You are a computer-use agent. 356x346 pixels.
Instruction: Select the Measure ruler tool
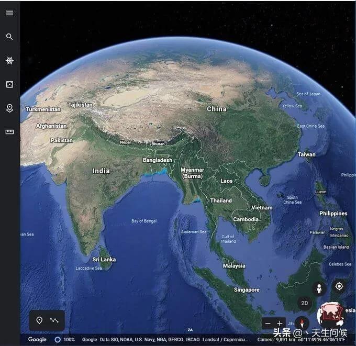[x=9, y=132]
